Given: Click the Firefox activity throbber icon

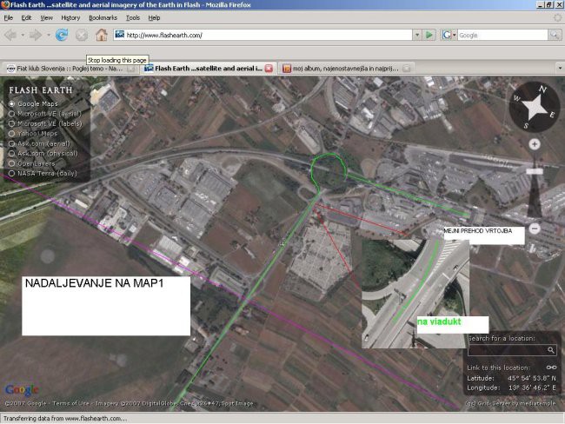Looking at the screenshot, I should [x=557, y=17].
